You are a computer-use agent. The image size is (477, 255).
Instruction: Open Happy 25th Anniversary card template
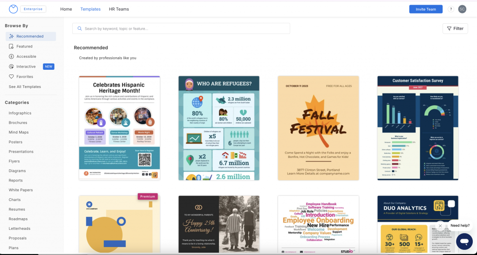tap(219, 224)
